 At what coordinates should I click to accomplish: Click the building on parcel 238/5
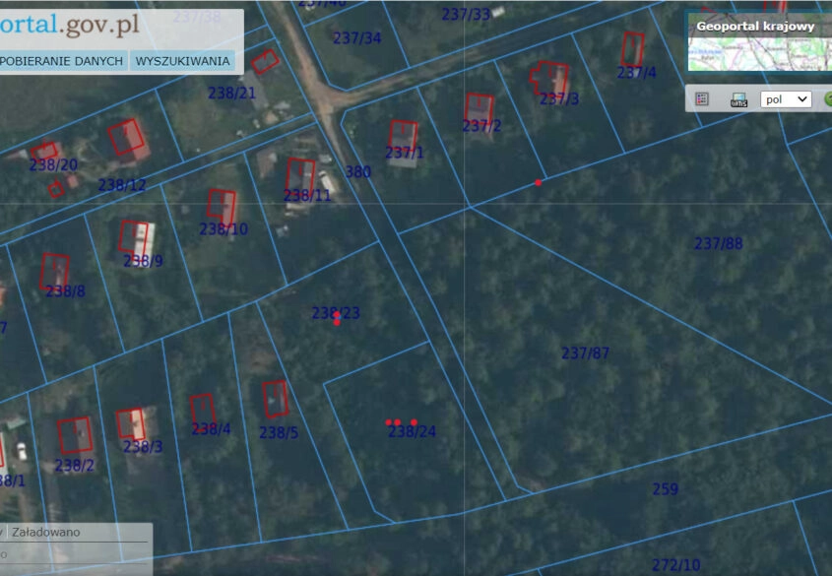pyautogui.click(x=275, y=399)
